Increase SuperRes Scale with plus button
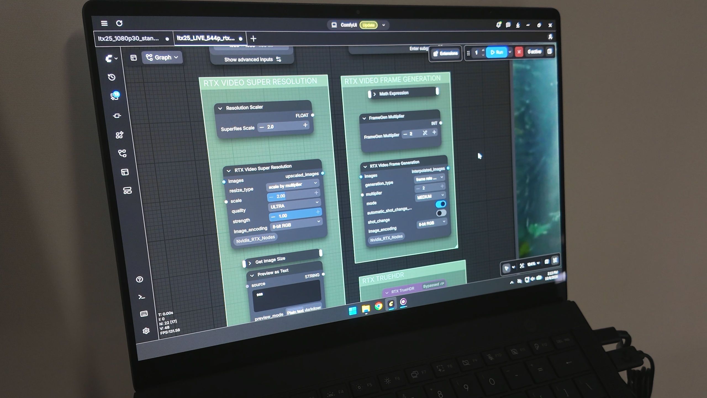This screenshot has height=398, width=707. pos(305,125)
